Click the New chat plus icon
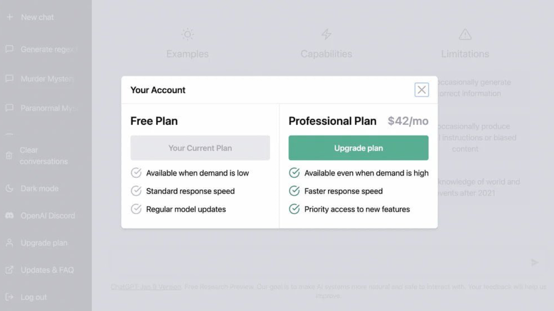554x311 pixels. (x=10, y=17)
